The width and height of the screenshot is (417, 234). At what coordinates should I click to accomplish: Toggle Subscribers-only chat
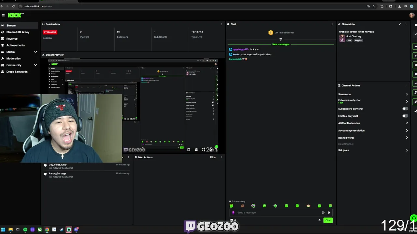405,109
